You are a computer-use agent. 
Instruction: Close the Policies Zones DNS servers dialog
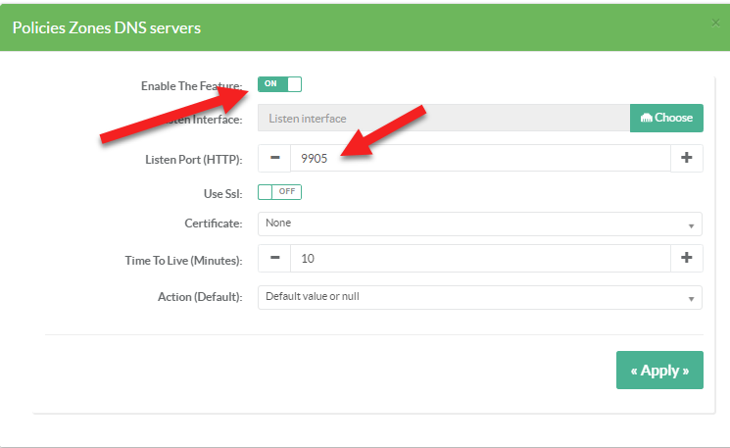715,23
